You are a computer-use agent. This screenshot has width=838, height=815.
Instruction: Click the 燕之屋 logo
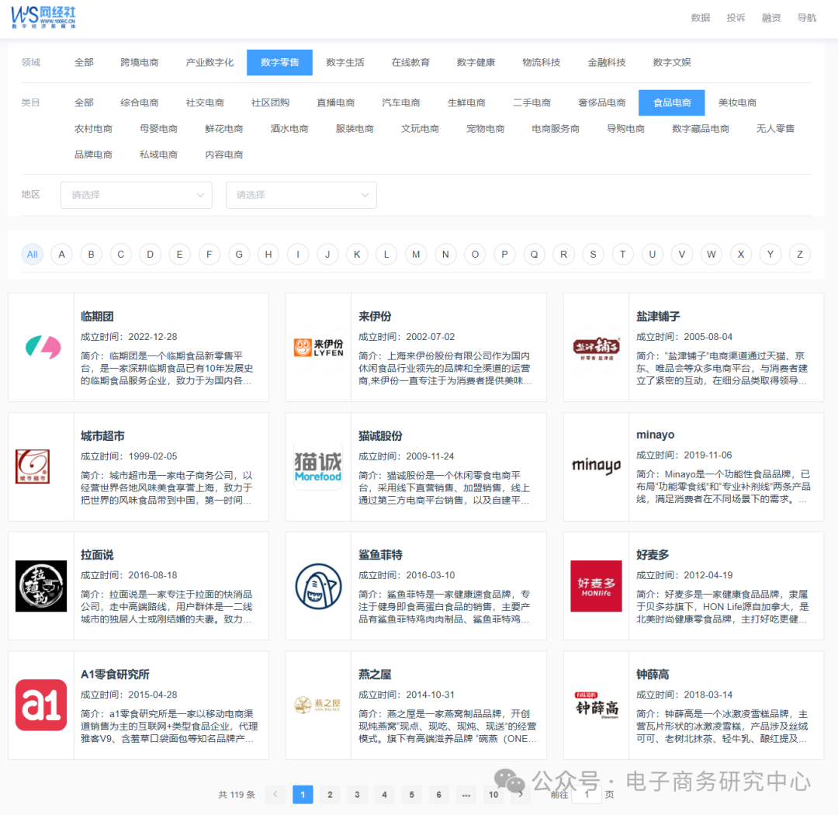[318, 705]
